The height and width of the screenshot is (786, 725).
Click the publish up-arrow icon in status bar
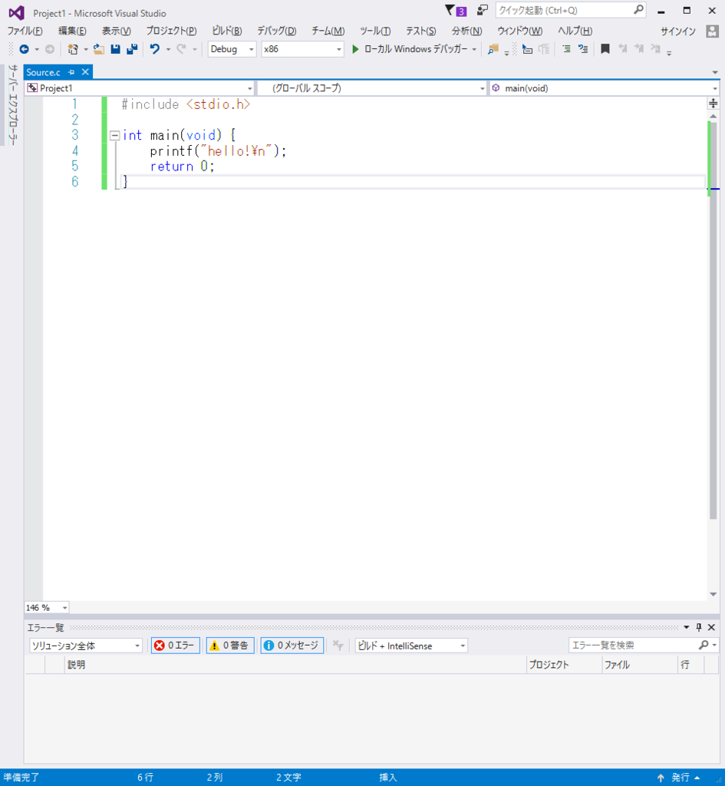(x=661, y=778)
